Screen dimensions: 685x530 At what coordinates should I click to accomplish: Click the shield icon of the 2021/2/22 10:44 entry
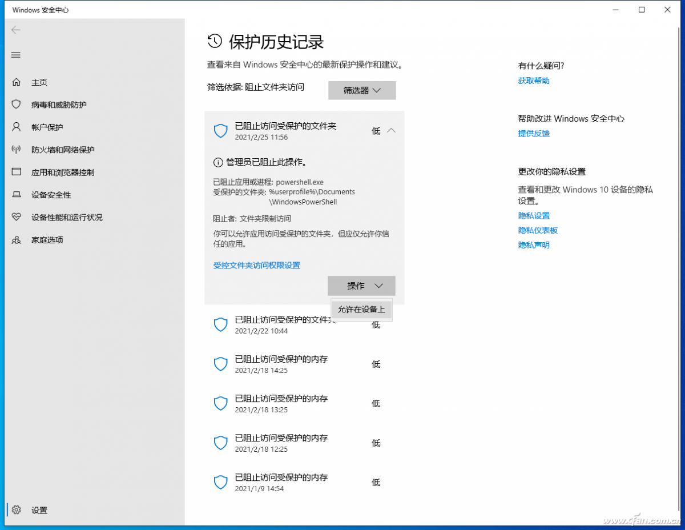pos(220,325)
